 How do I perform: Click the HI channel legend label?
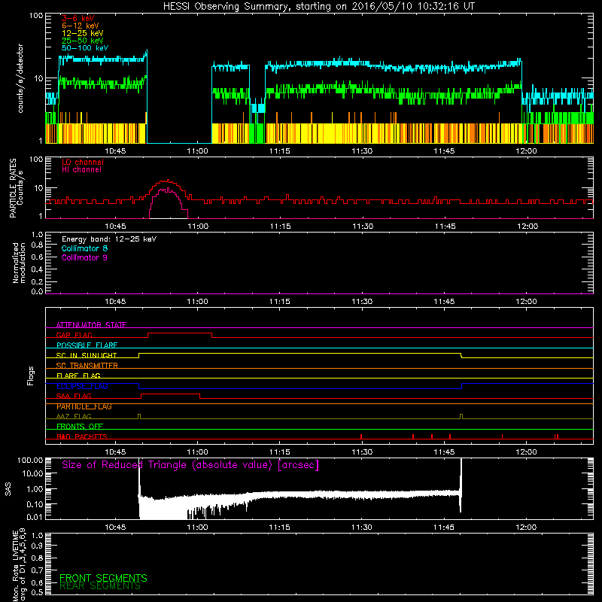point(81,170)
